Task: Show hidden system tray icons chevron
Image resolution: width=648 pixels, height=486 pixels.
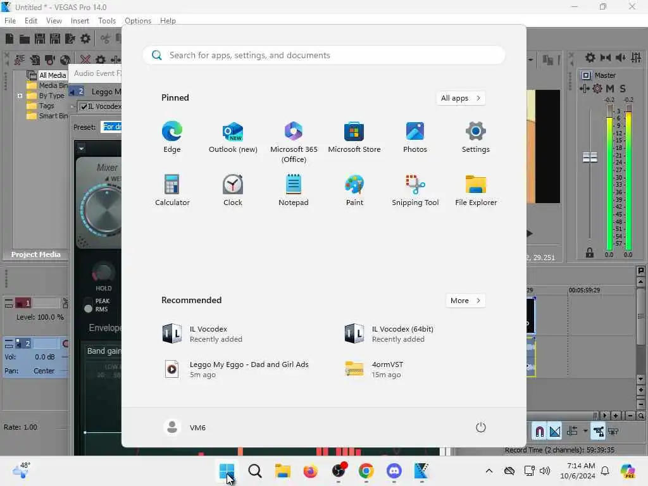Action: click(x=489, y=471)
